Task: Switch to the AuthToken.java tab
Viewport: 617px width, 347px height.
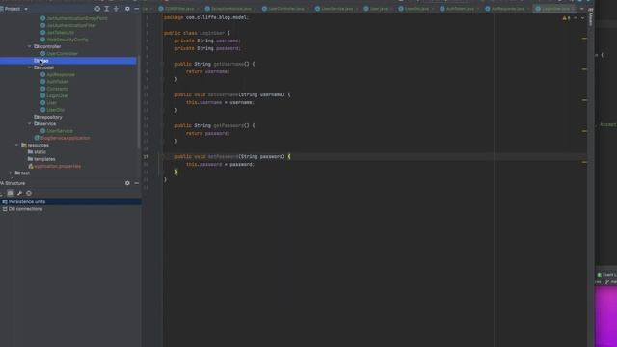Action: [459, 9]
